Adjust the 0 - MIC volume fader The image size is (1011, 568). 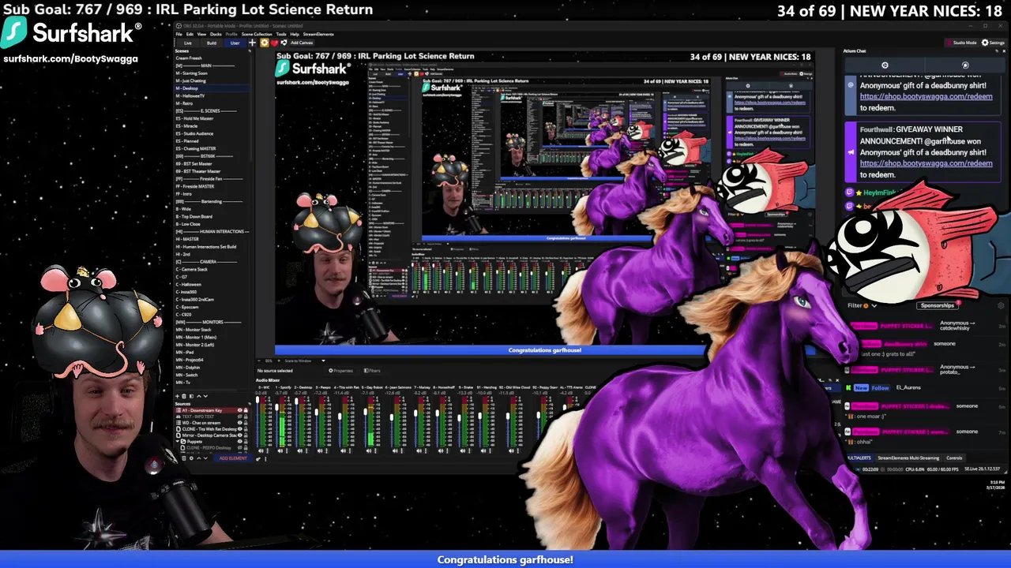click(257, 400)
